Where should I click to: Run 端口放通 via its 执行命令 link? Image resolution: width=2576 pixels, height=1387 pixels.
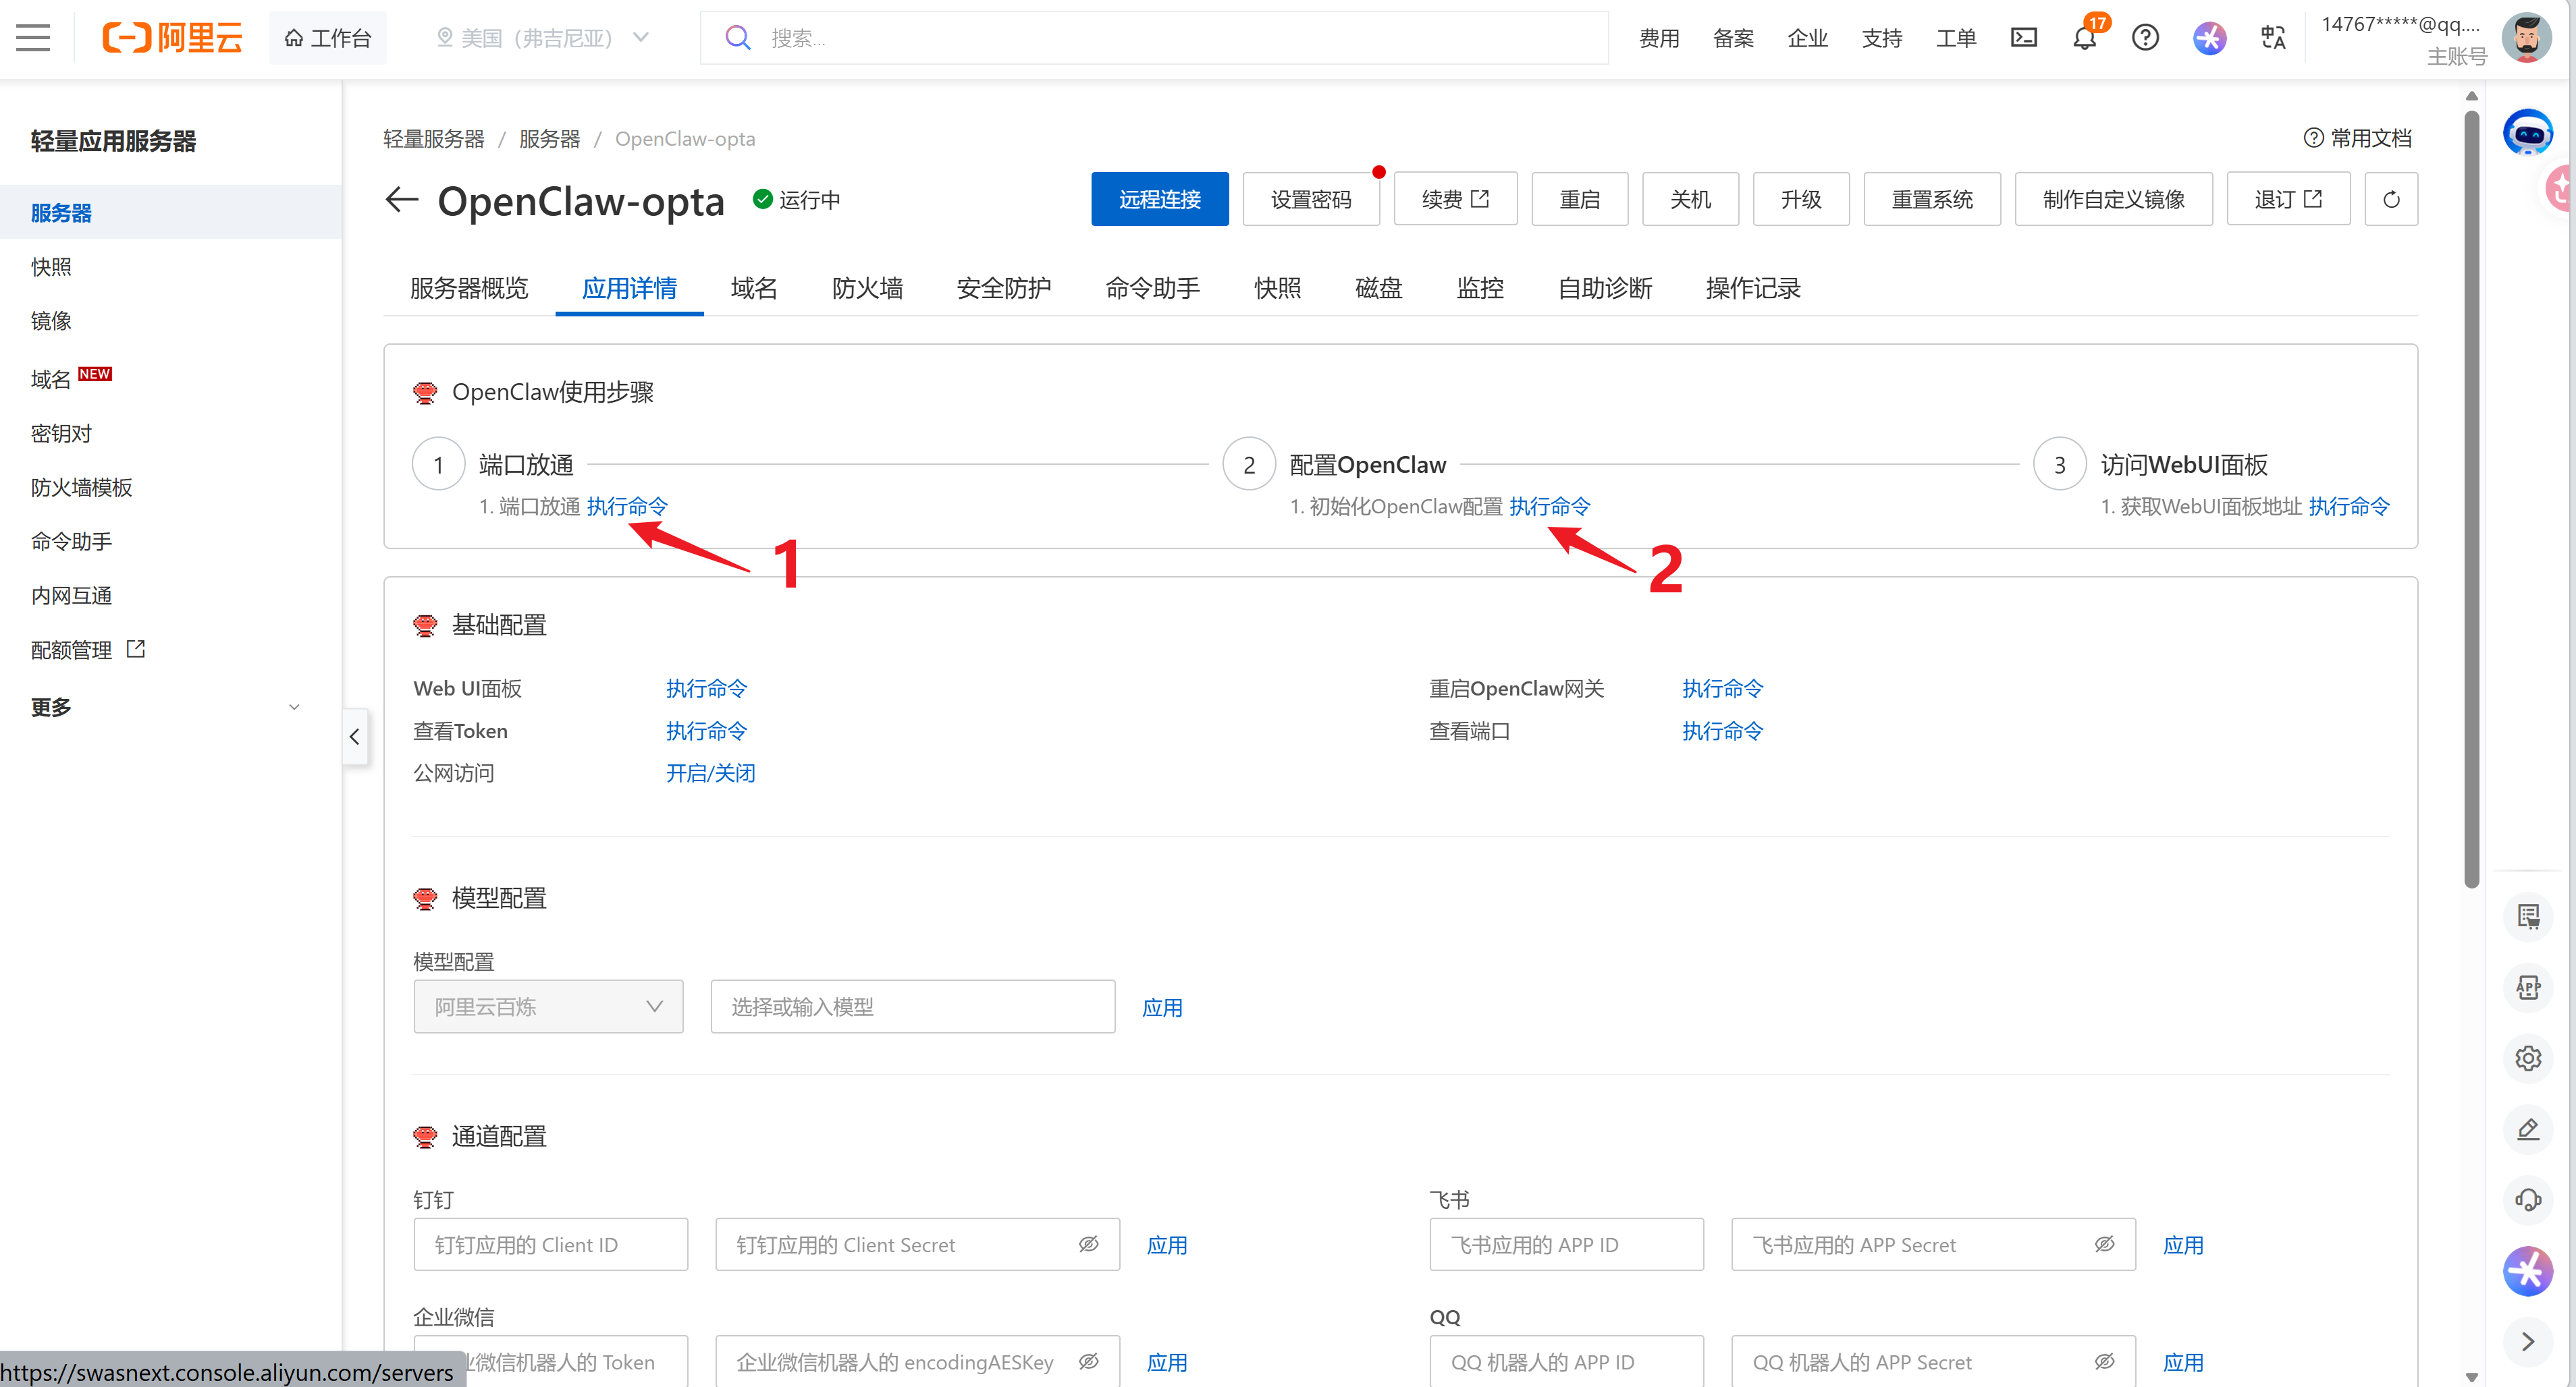(627, 506)
